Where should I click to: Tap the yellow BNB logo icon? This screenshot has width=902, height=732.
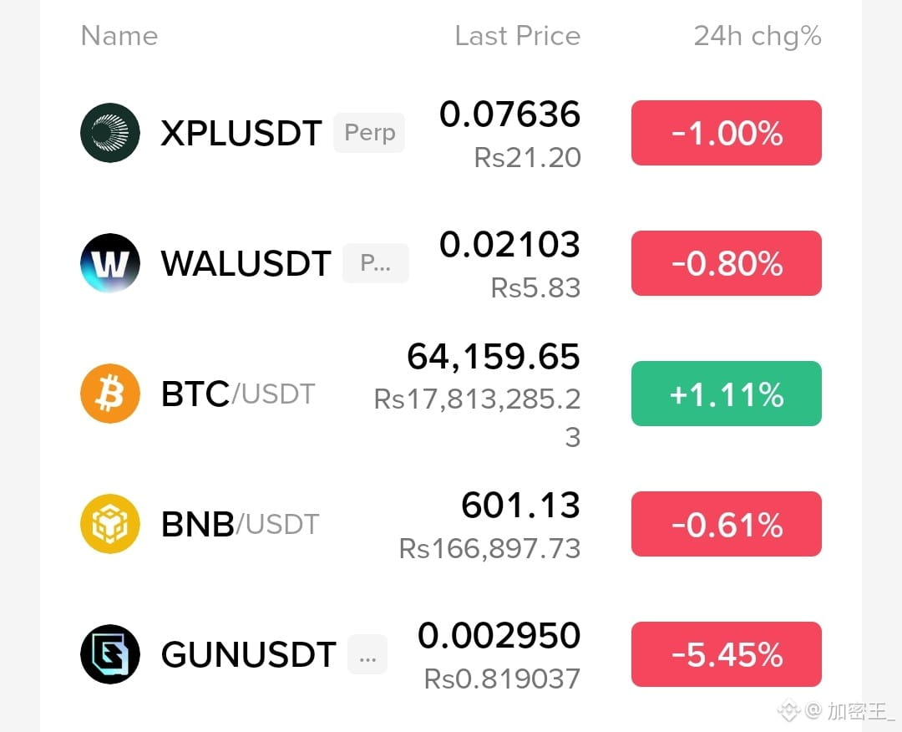click(x=110, y=524)
